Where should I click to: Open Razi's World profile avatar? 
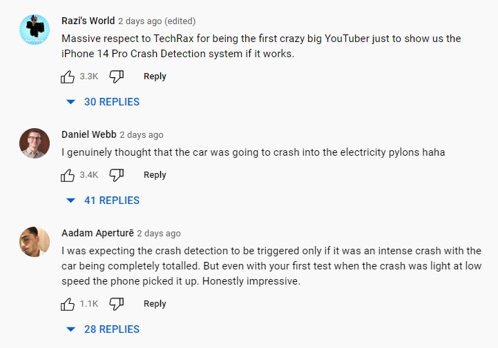pos(34,30)
